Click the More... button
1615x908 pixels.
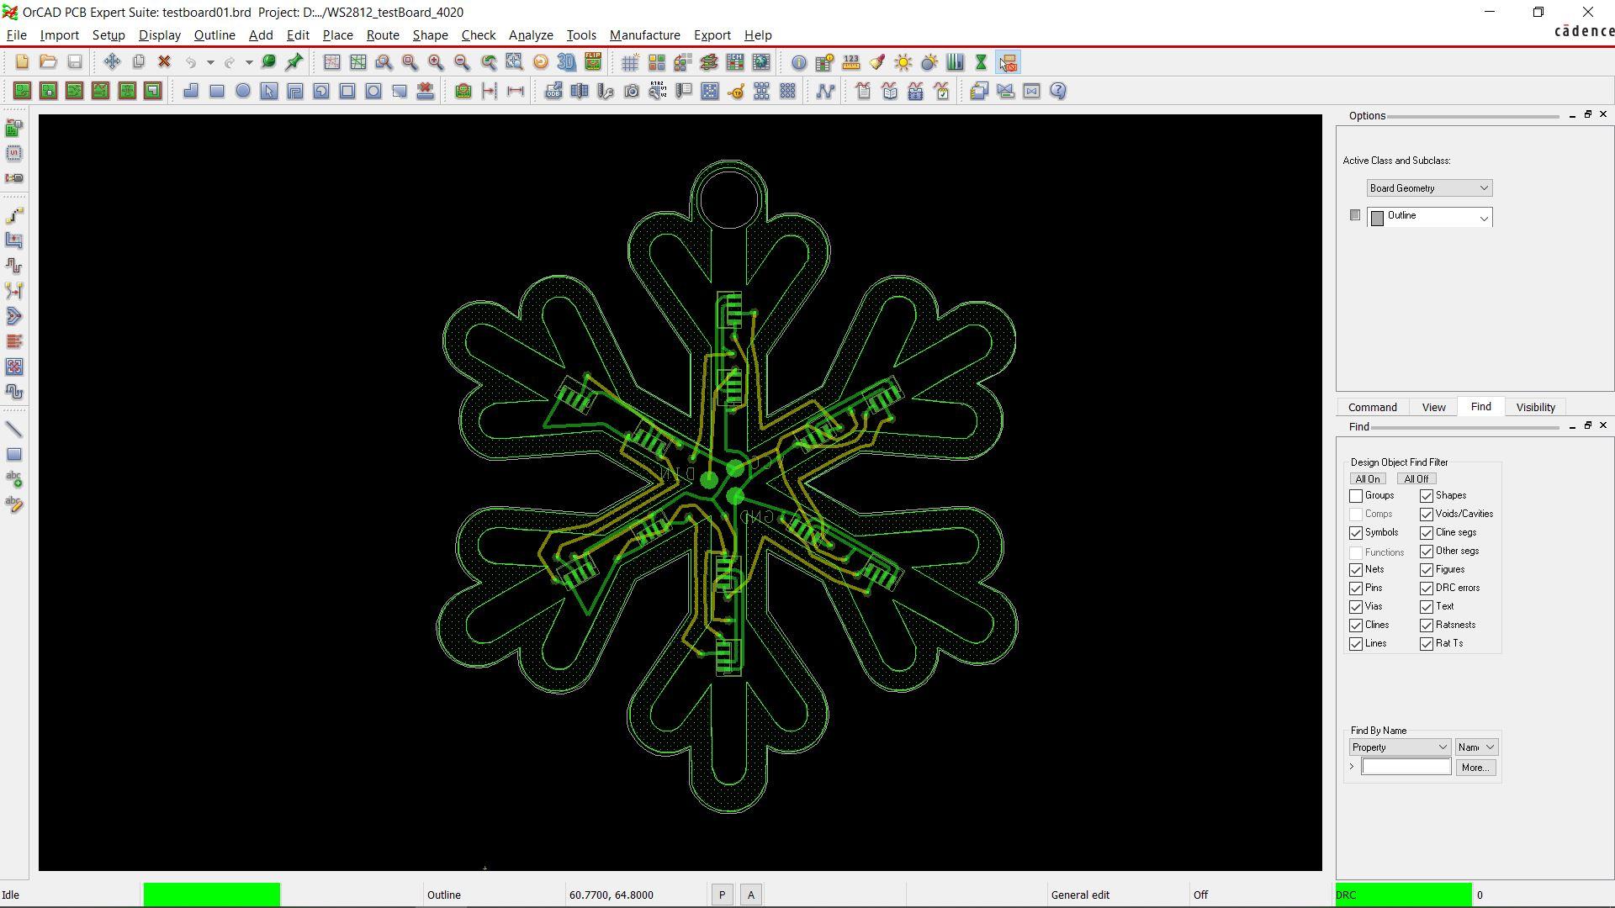pyautogui.click(x=1475, y=768)
